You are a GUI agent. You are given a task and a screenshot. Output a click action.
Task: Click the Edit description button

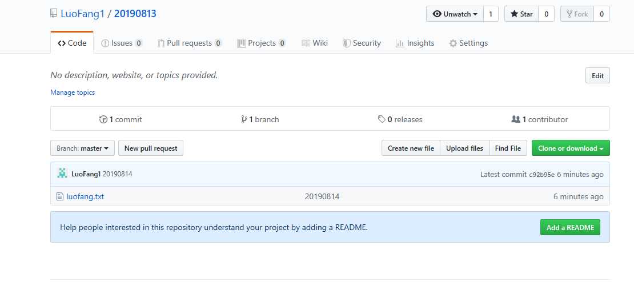click(x=597, y=75)
